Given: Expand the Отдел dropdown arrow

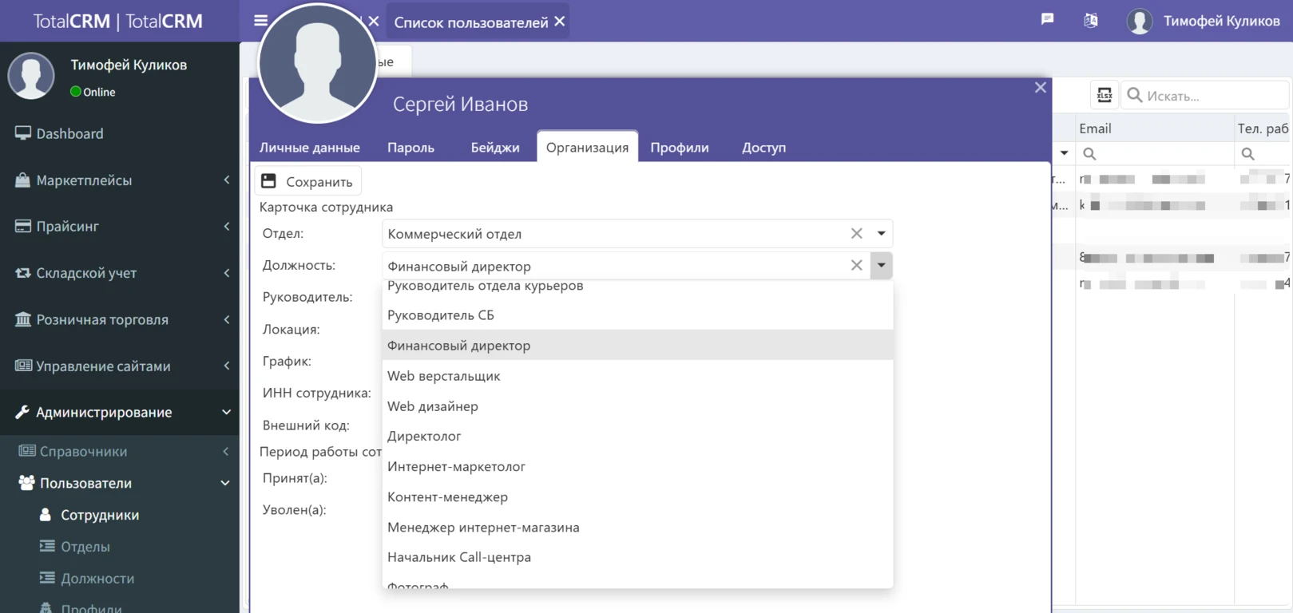Looking at the screenshot, I should (x=881, y=234).
